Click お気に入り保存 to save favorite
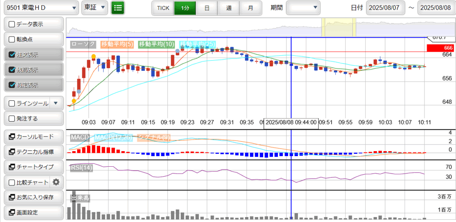This screenshot has width=456, height=222. 33,197
